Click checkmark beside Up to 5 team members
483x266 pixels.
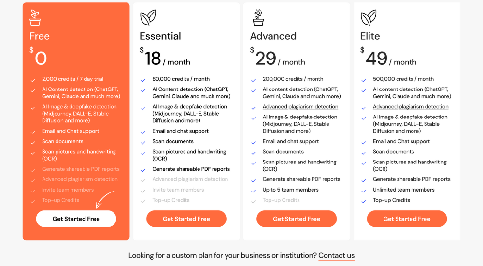(x=253, y=191)
